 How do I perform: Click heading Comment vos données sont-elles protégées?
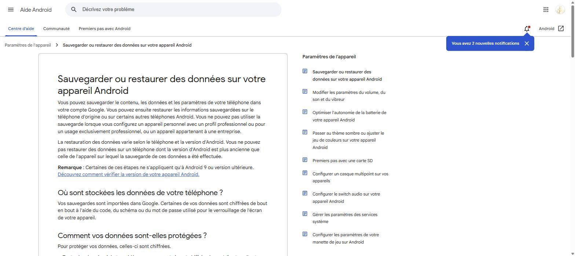(132, 236)
